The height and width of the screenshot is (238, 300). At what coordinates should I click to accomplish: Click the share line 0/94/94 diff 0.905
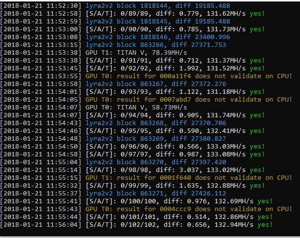click(x=132, y=115)
